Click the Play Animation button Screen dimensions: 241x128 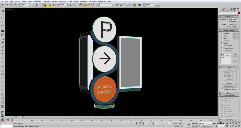pos(221,123)
